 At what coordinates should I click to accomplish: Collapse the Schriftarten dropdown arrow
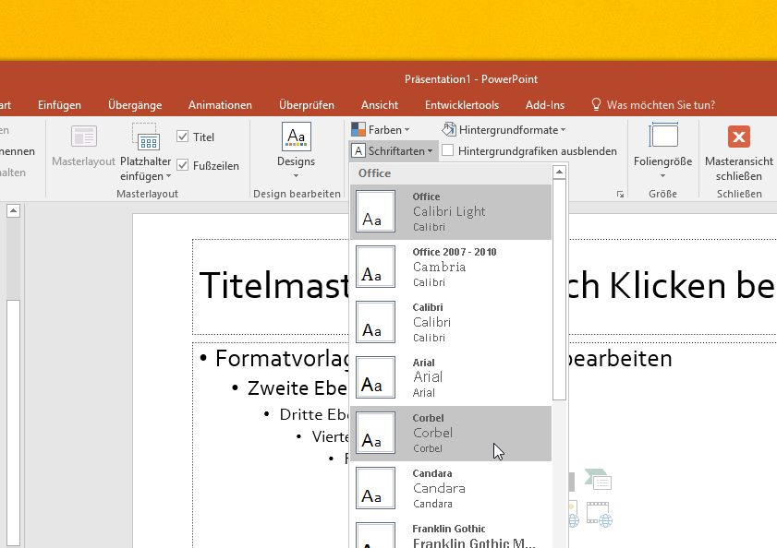tap(430, 151)
